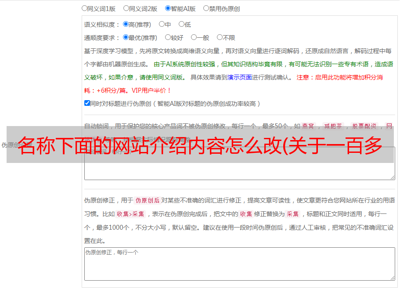Open the 演示页面 link
Screen dimensions: 400x289
pyautogui.click(x=240, y=77)
